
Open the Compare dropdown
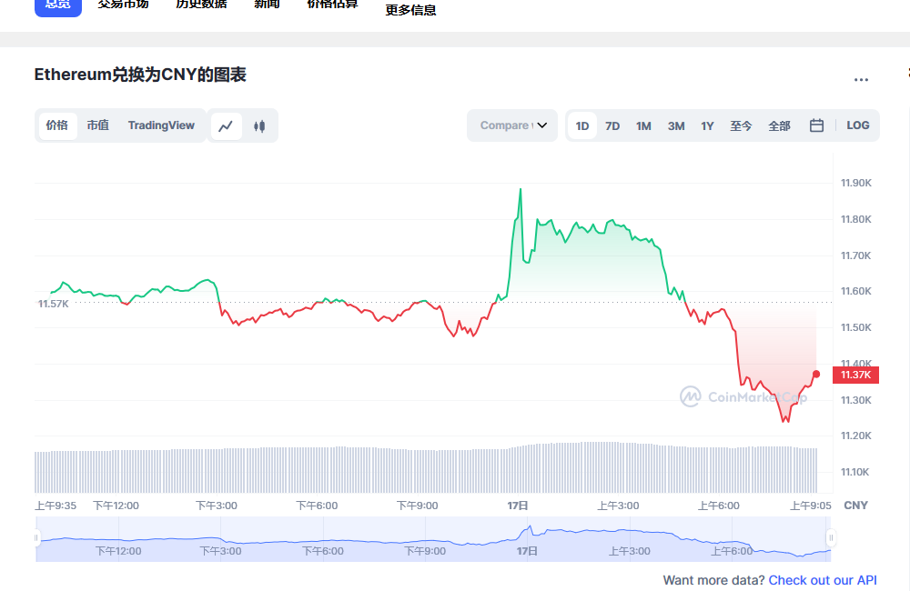[x=512, y=125]
